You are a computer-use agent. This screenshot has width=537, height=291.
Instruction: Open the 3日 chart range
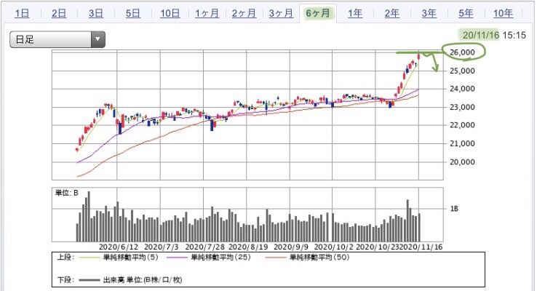point(96,13)
